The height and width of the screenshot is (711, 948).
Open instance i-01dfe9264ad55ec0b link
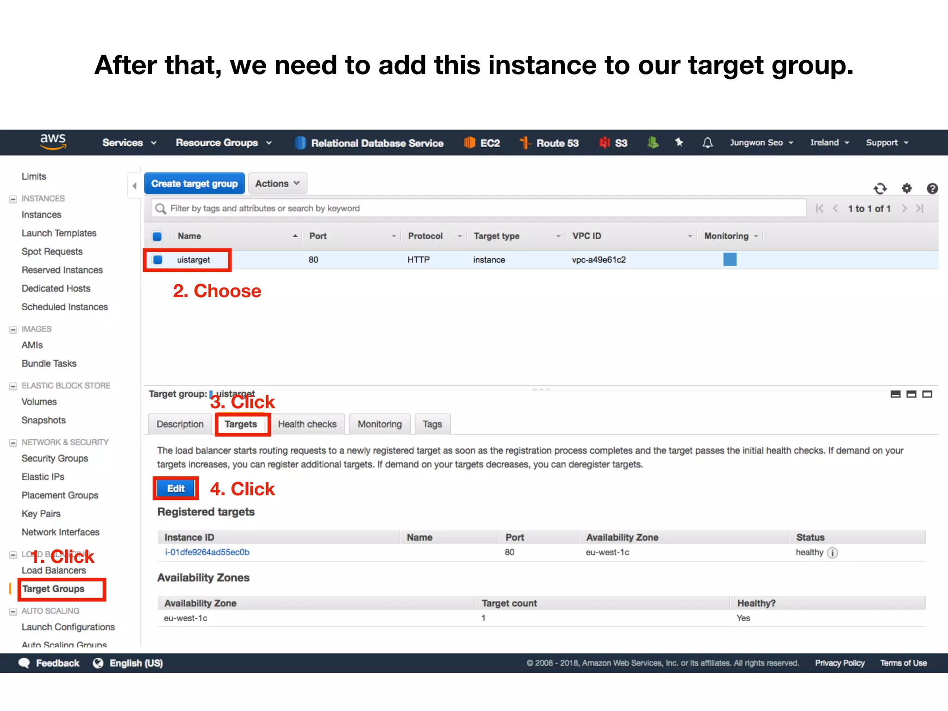pyautogui.click(x=207, y=552)
